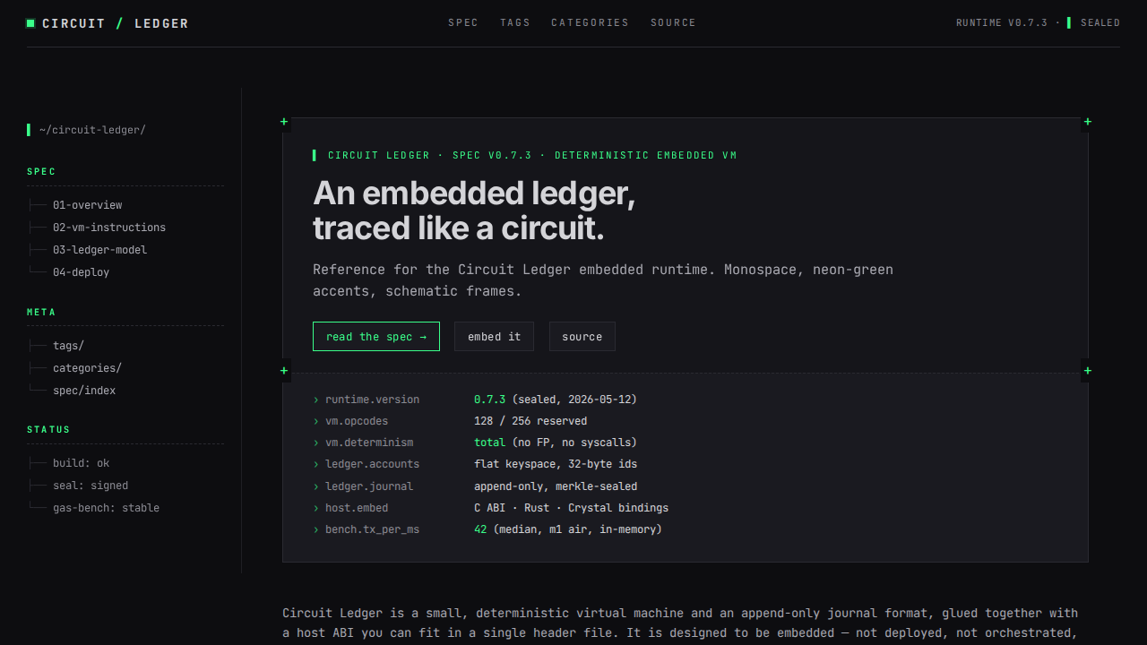Click the ~/circuit-ledger/ path
Viewport: 1147px width, 645px height.
(92, 130)
